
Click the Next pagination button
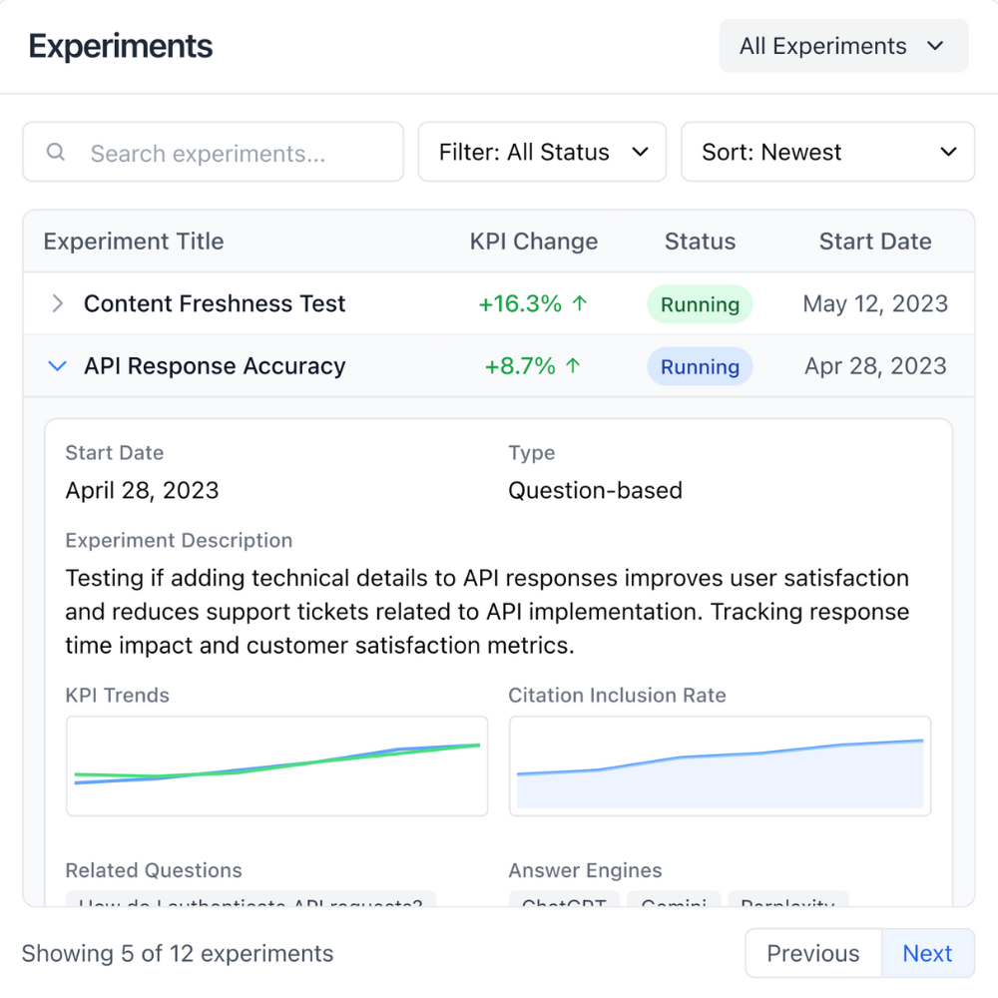click(x=928, y=953)
